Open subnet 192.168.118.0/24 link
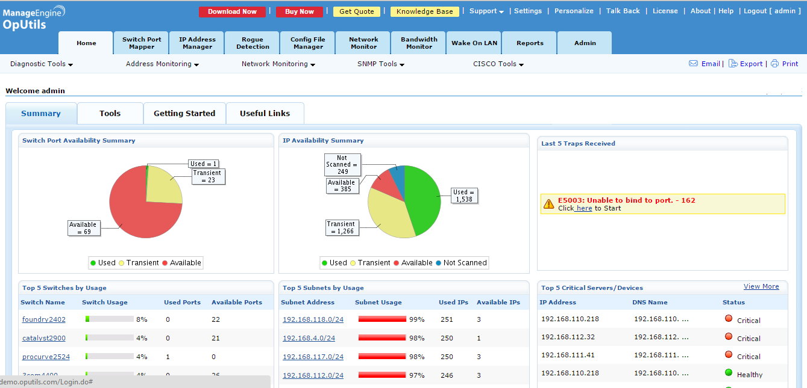 pyautogui.click(x=313, y=319)
